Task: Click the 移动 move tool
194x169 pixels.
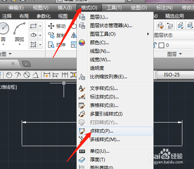Action: tap(57, 26)
